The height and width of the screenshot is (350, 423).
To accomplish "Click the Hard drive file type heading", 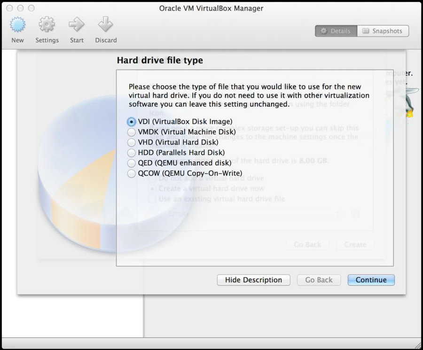I will click(160, 60).
